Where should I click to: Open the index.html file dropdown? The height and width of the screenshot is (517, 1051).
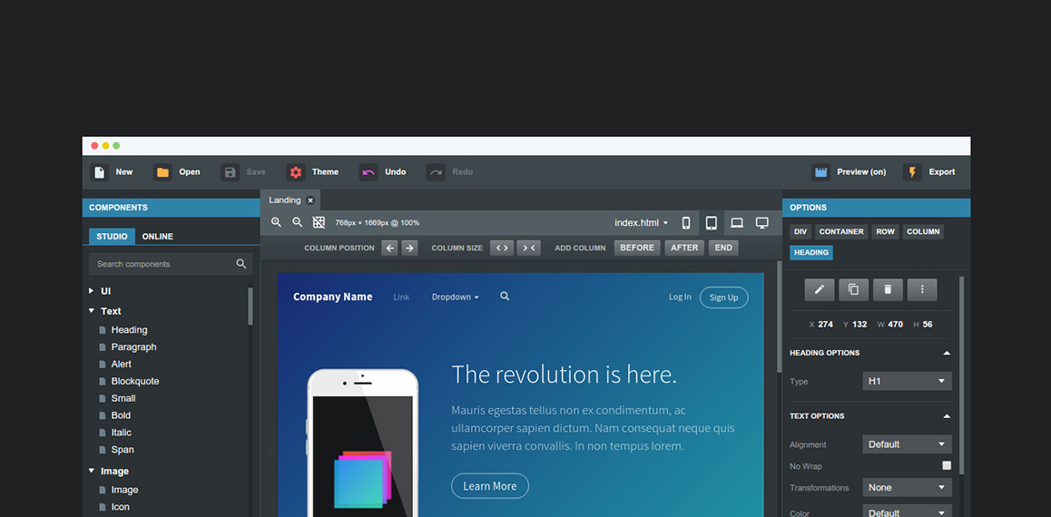641,223
